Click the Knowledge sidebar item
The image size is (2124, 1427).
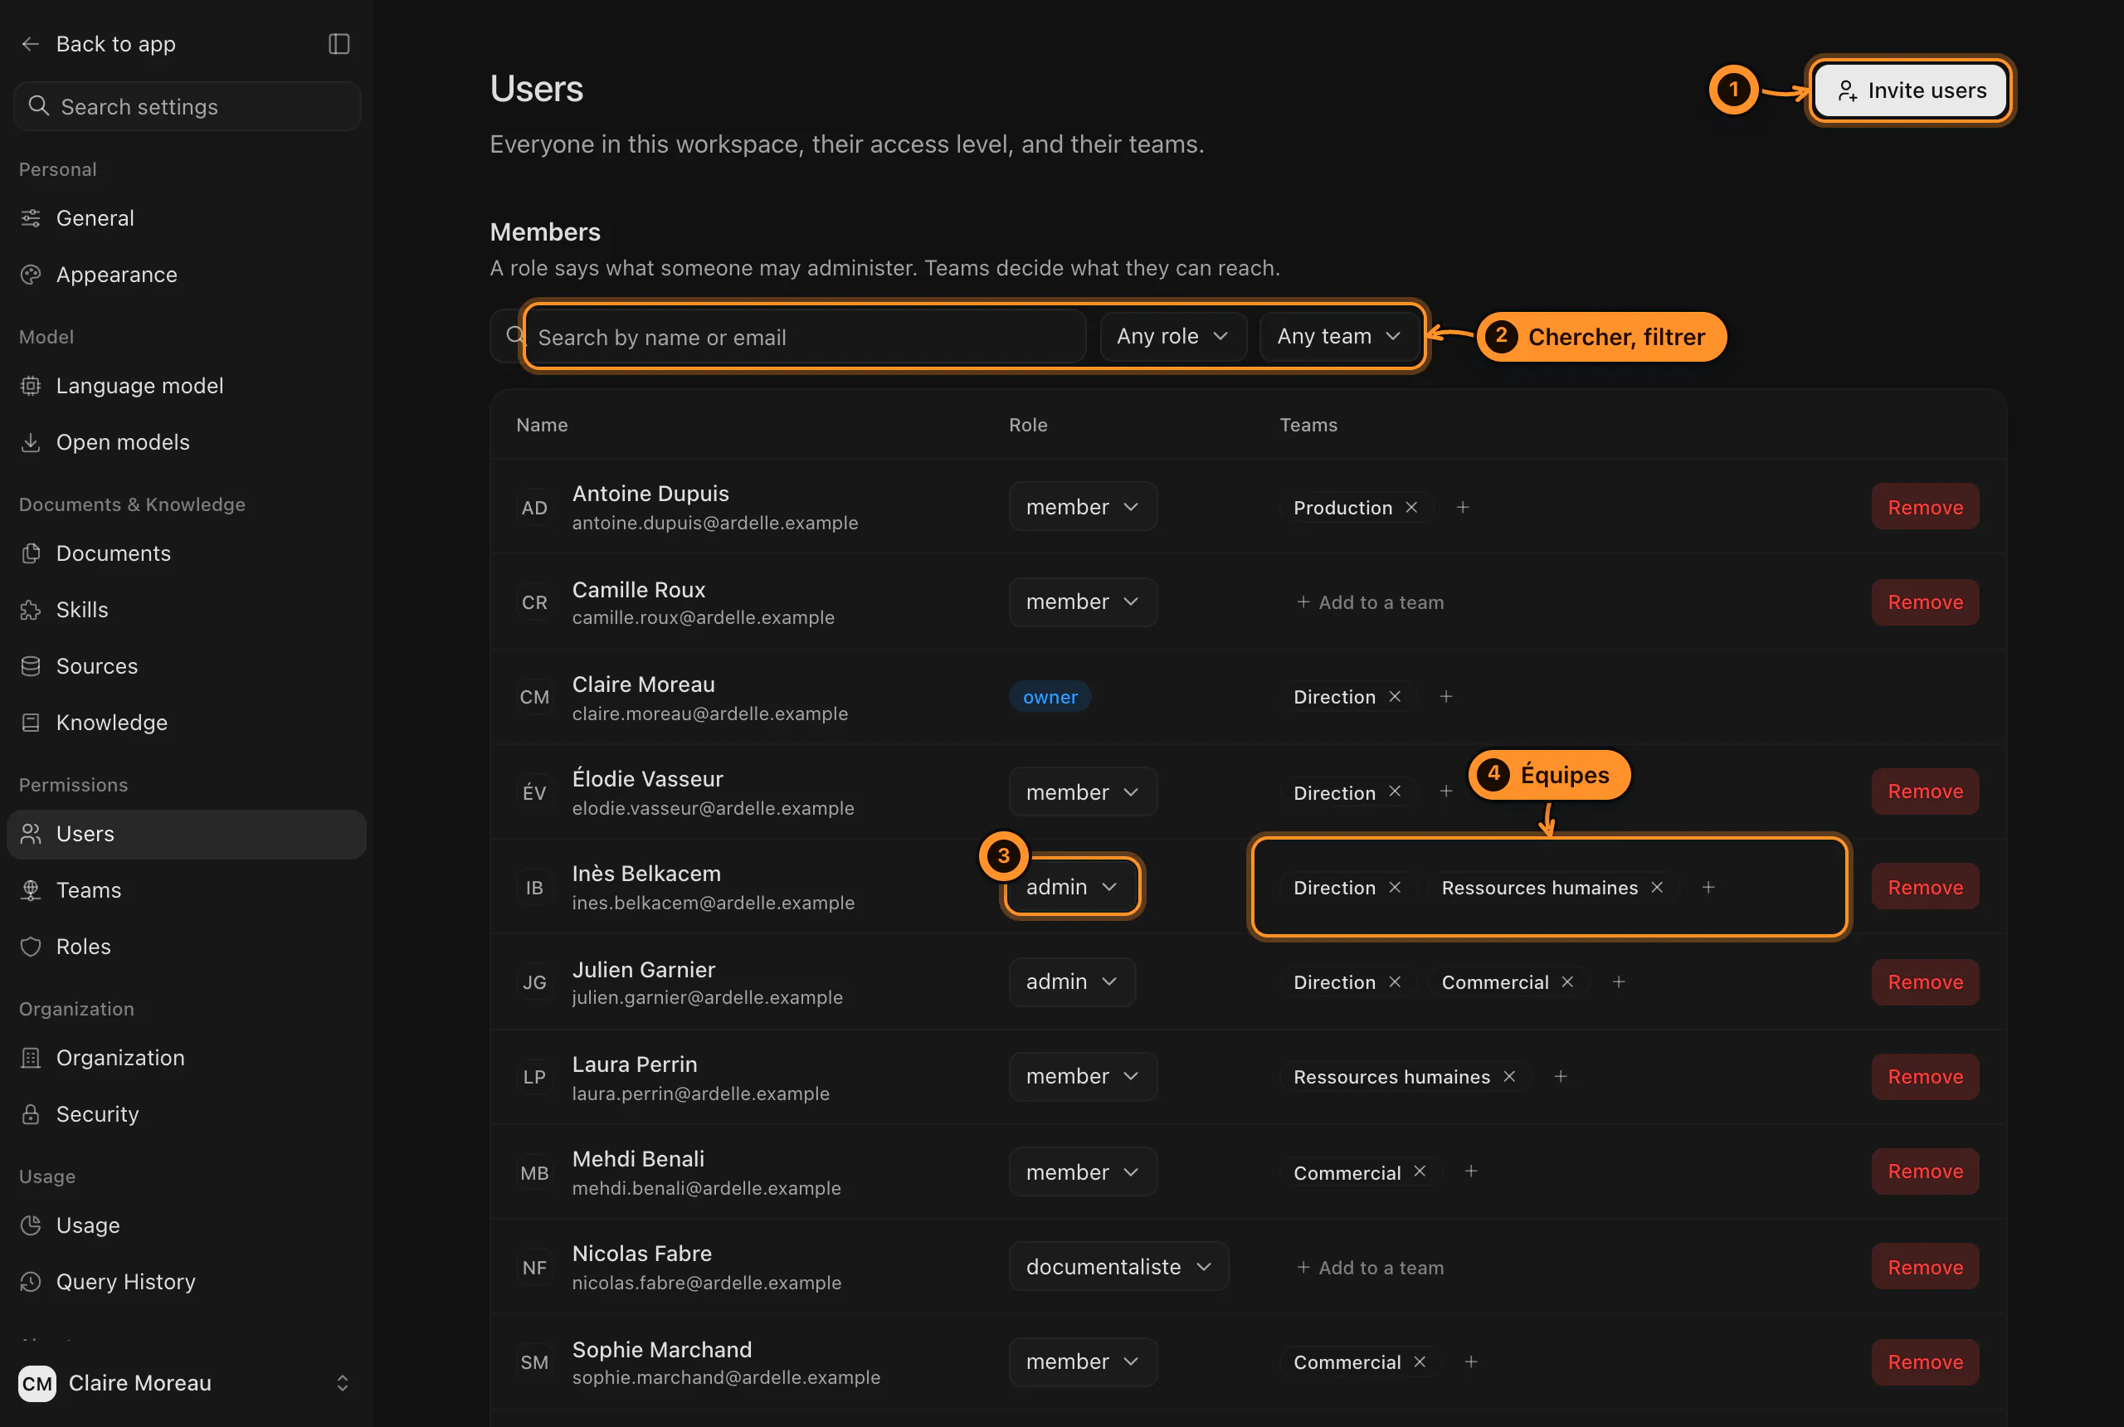click(x=187, y=723)
